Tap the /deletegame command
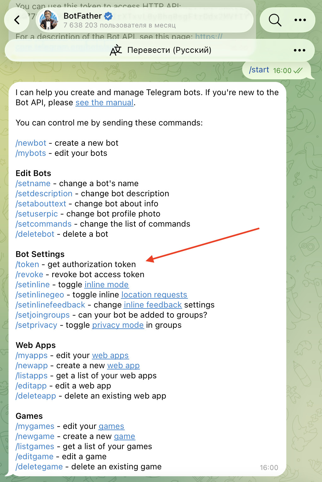322x482 pixels. click(x=39, y=467)
